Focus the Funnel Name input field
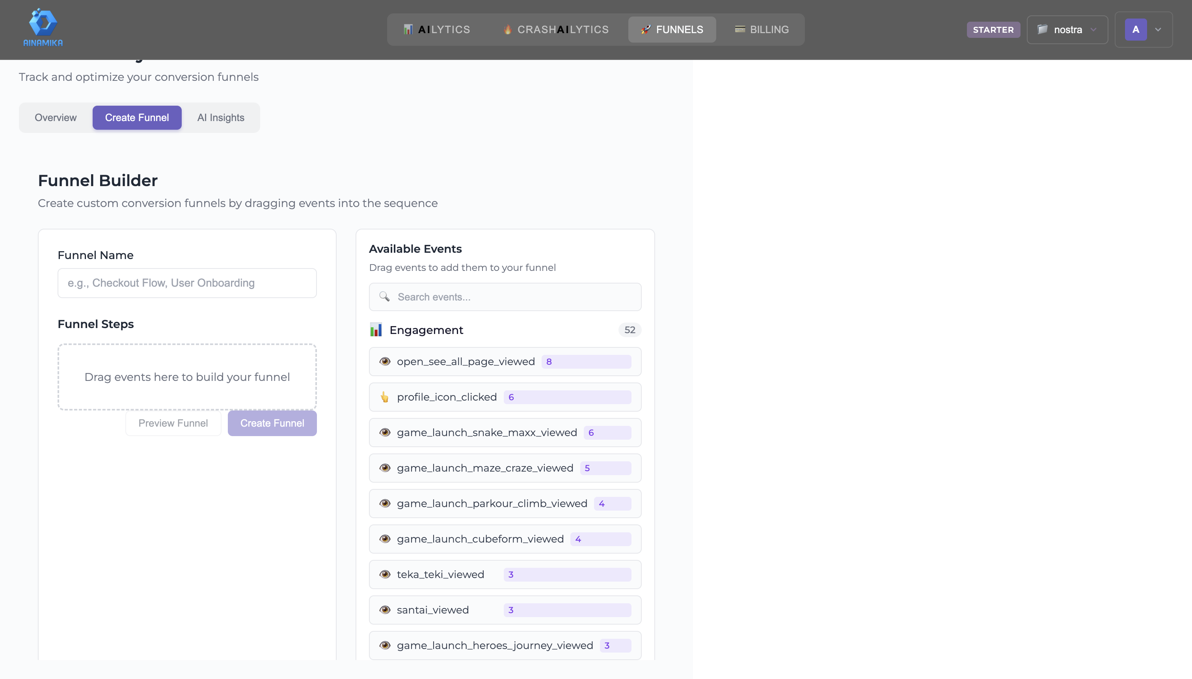Viewport: 1192px width, 679px height. (187, 283)
